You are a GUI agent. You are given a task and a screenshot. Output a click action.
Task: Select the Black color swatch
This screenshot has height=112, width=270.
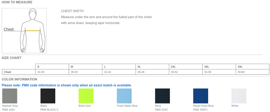coord(48,96)
